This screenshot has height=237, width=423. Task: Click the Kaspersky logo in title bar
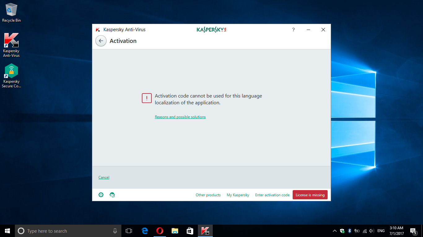tap(211, 30)
